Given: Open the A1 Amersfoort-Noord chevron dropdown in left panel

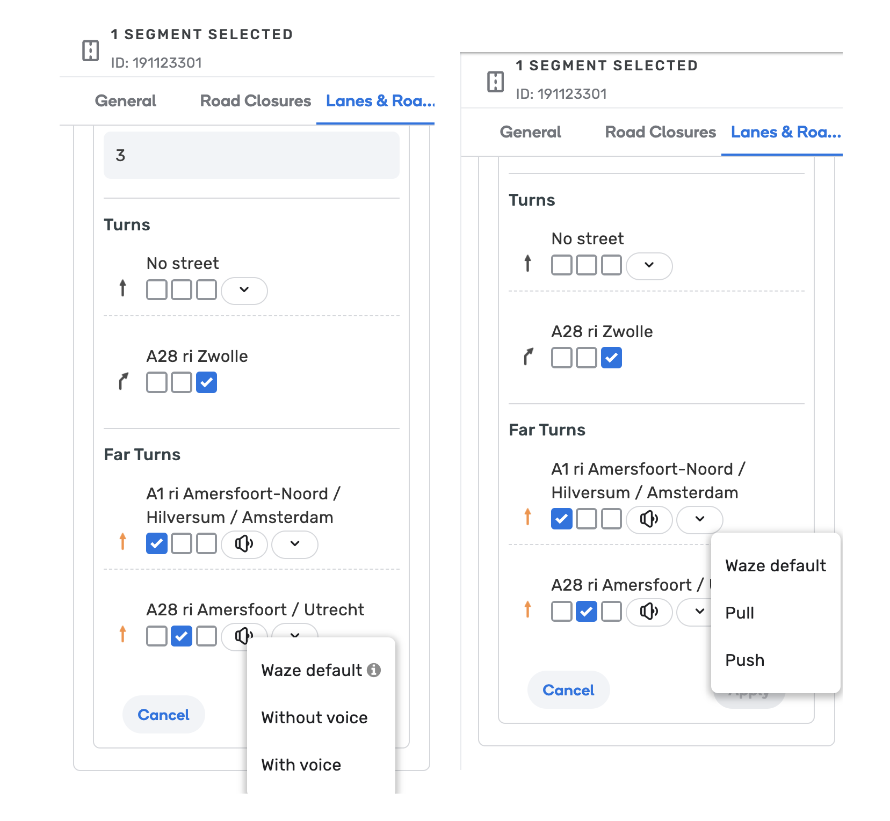Looking at the screenshot, I should pos(295,544).
